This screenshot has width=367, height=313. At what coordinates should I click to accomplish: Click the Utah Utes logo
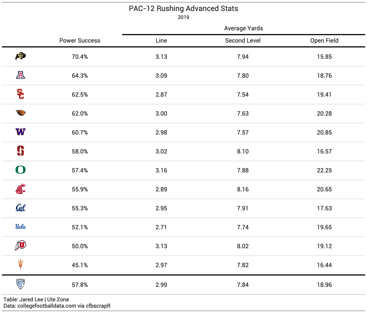(x=20, y=246)
